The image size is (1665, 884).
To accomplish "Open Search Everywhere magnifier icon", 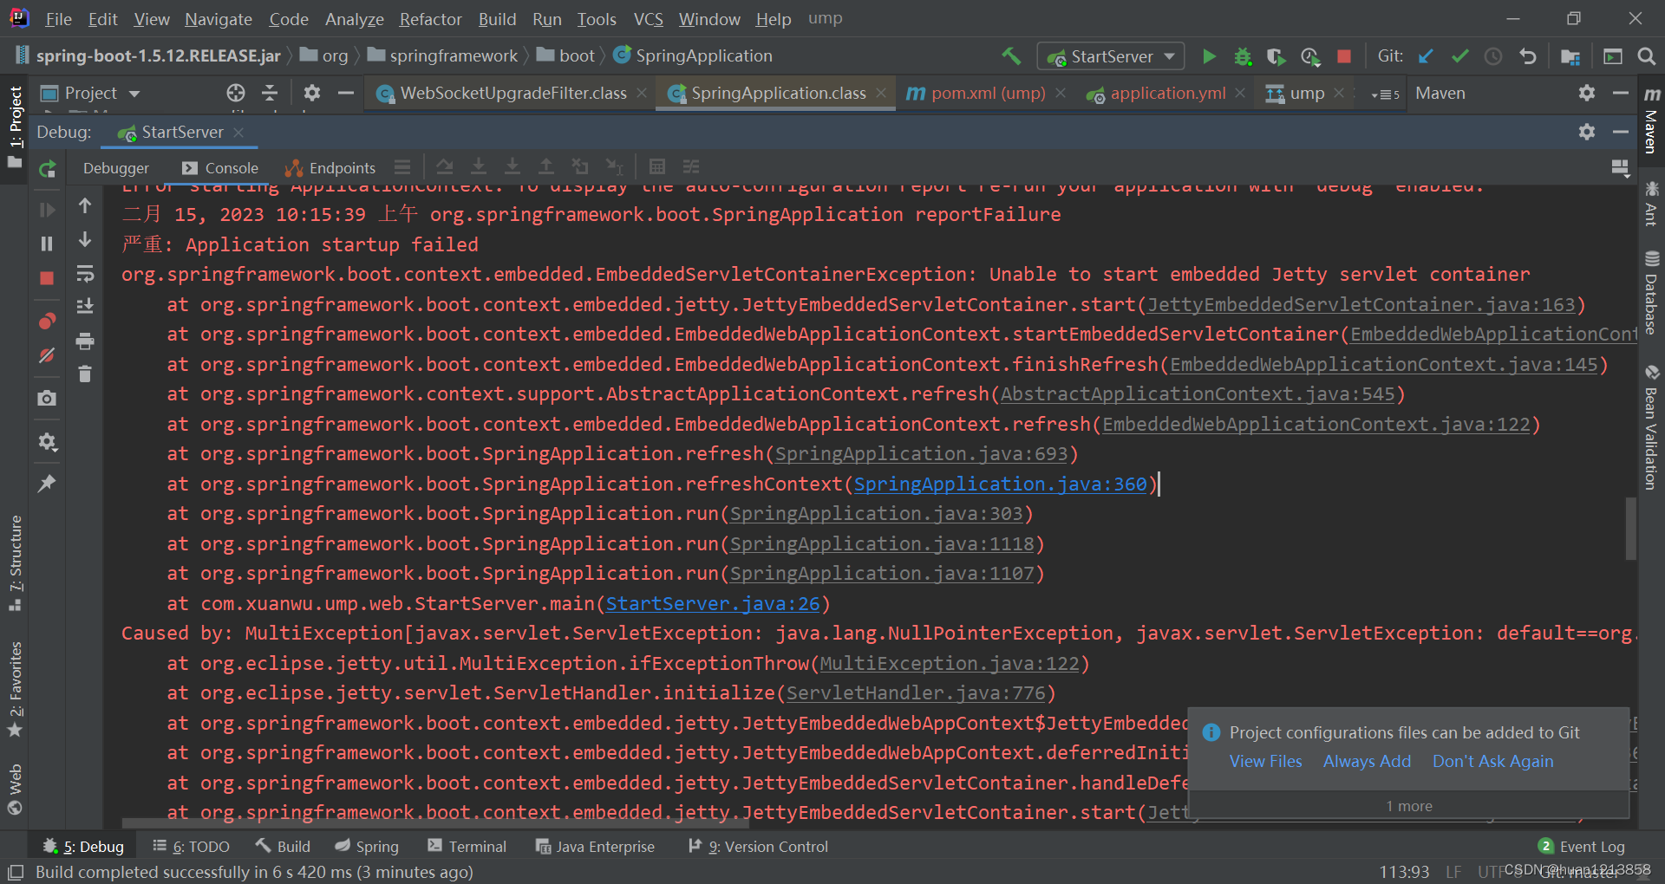I will point(1646,56).
